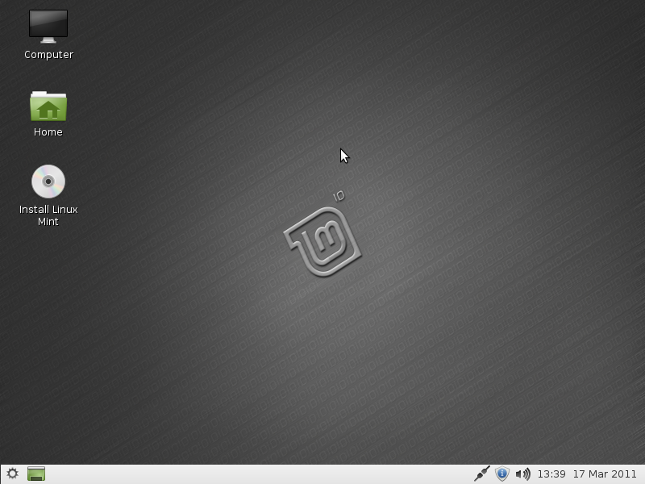
Task: Click the empty taskbar window list area
Action: pos(242,474)
